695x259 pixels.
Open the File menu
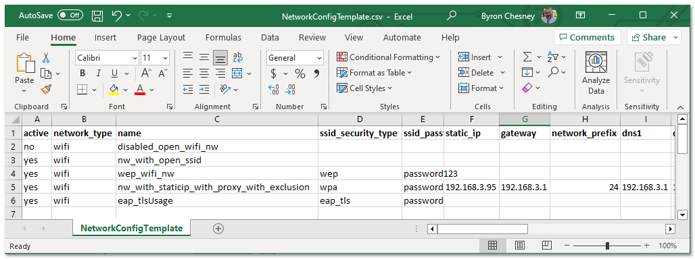(x=22, y=38)
